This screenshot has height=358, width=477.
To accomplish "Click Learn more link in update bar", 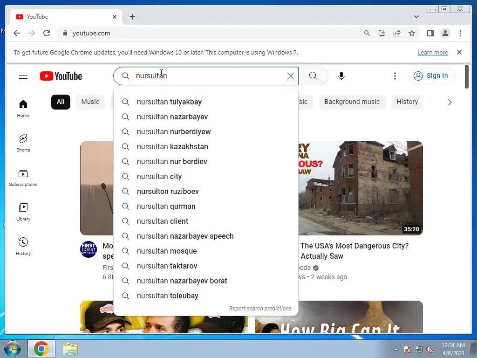I will pos(433,52).
